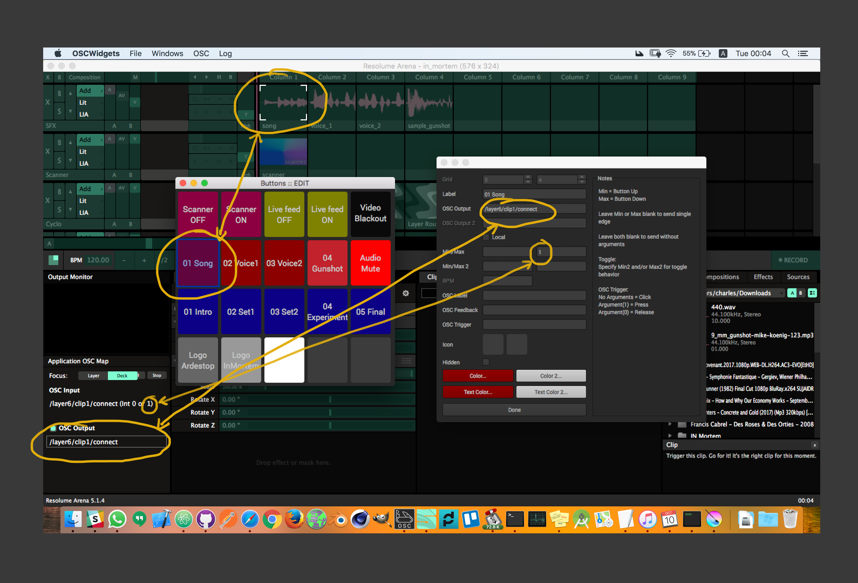Solo the Cyclo layer with S

(x=59, y=209)
